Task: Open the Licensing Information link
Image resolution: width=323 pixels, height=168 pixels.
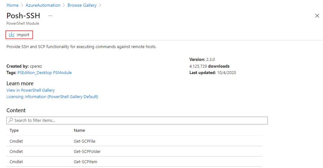Action: pos(52,97)
